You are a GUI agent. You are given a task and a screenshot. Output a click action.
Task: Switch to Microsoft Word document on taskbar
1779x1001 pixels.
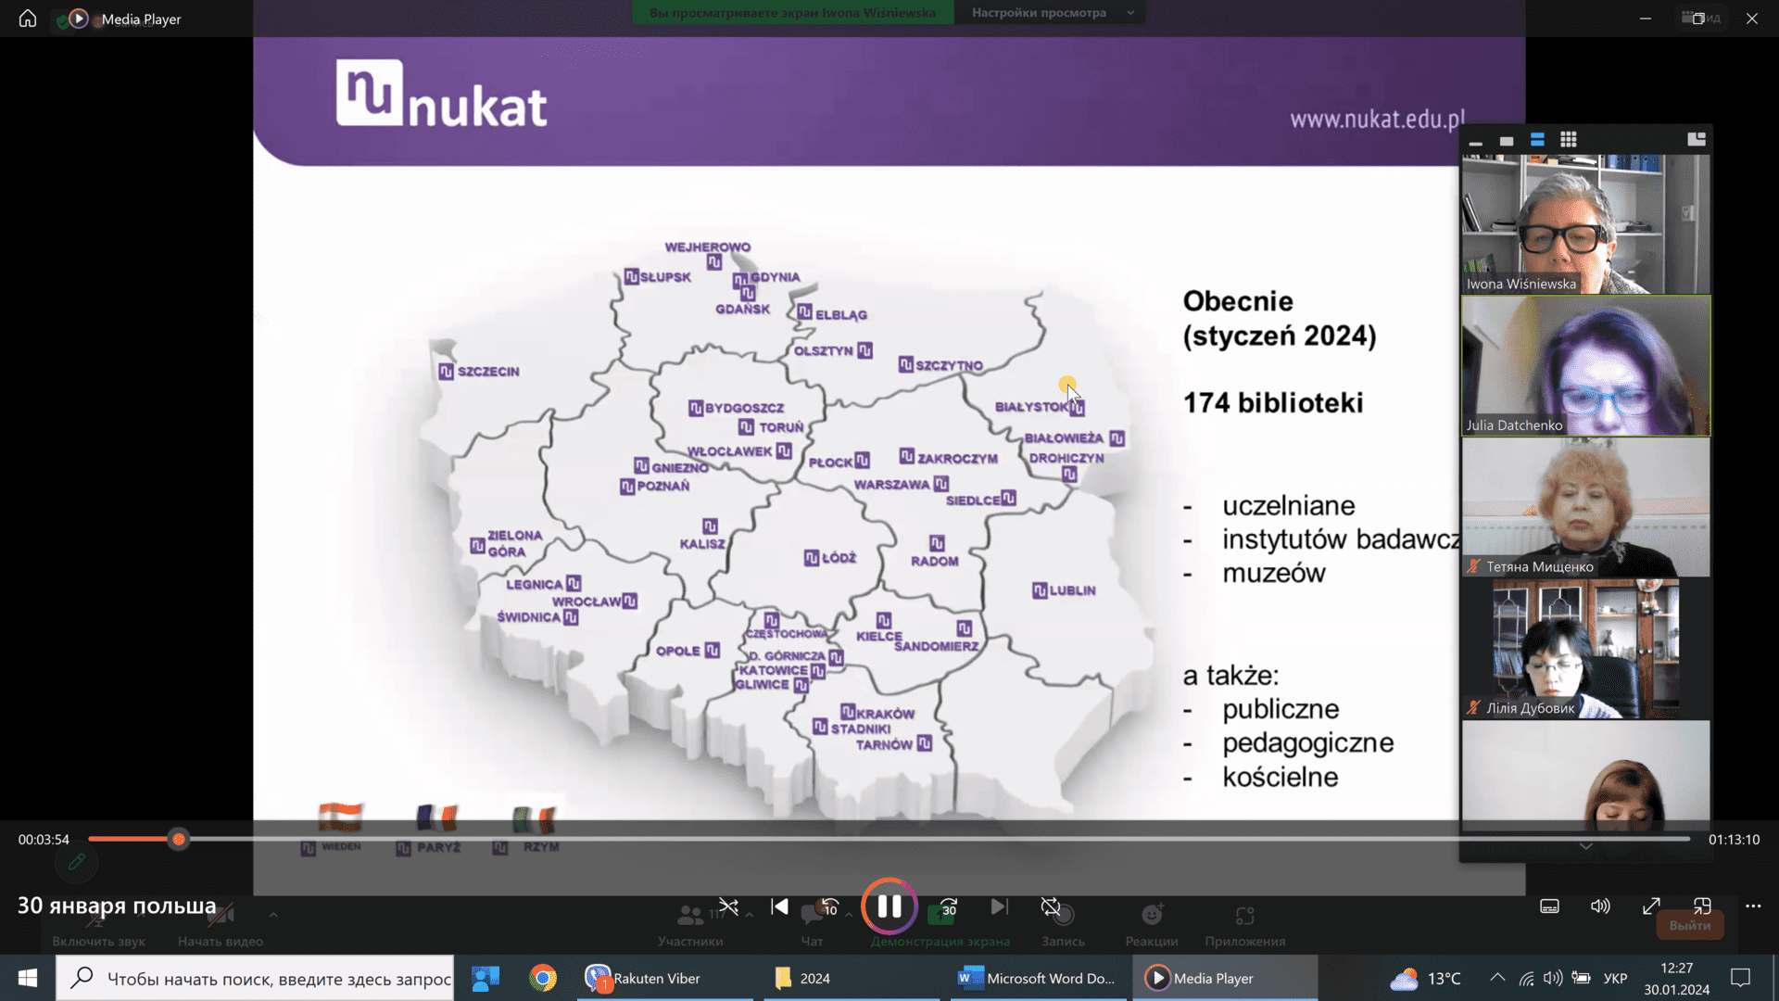click(x=1036, y=978)
